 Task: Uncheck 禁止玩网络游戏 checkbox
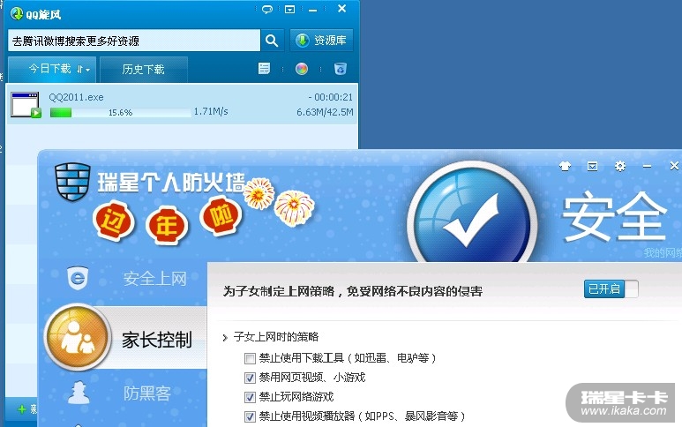coord(250,397)
